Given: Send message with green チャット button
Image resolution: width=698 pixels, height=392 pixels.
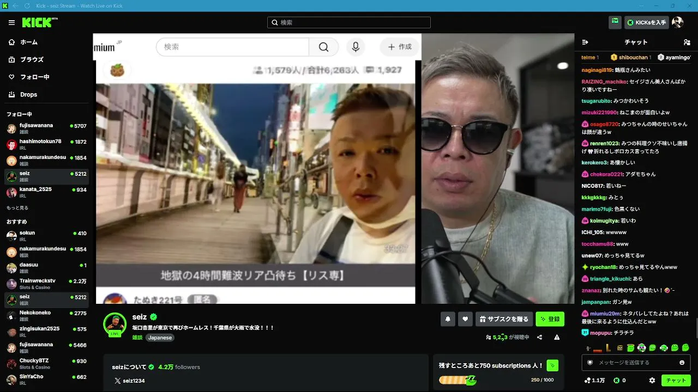Looking at the screenshot, I should (x=676, y=380).
